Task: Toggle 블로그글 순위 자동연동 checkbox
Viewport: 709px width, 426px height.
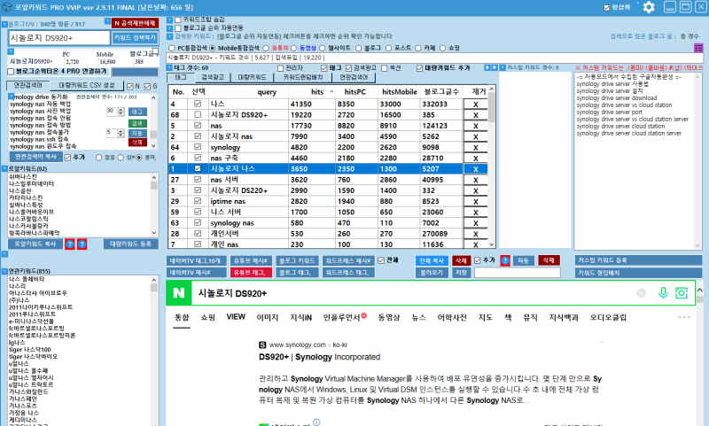Action: coord(178,28)
